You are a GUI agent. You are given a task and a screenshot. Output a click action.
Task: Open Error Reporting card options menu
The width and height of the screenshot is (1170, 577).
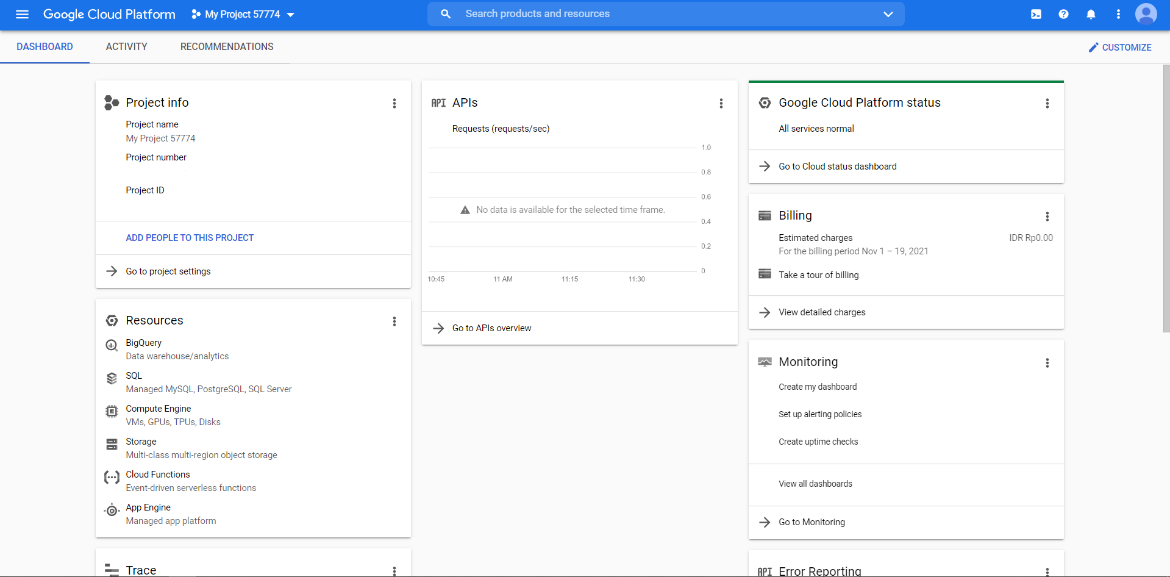pyautogui.click(x=1047, y=572)
